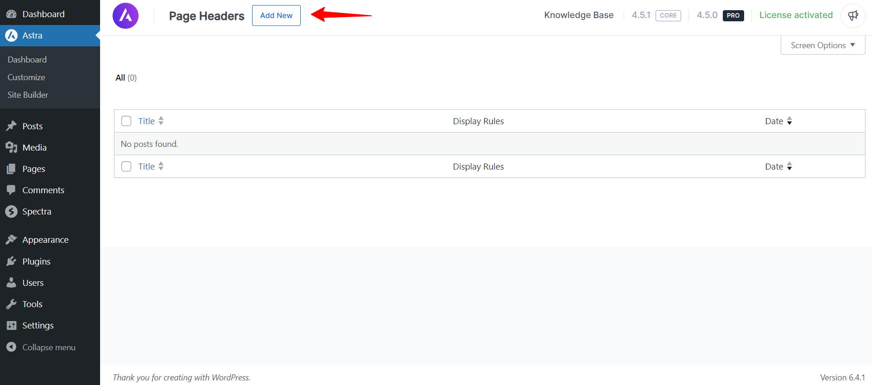The image size is (872, 385).
Task: Open the announcements megaphone icon
Action: pyautogui.click(x=853, y=16)
